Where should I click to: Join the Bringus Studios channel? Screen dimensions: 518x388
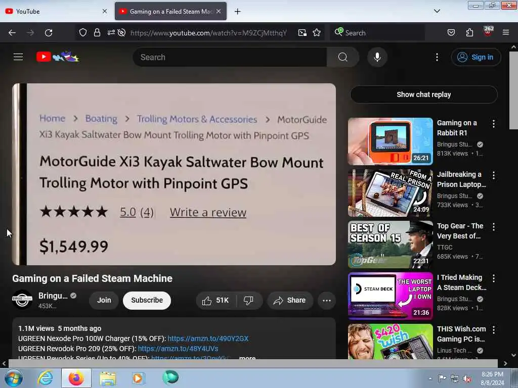click(x=104, y=300)
